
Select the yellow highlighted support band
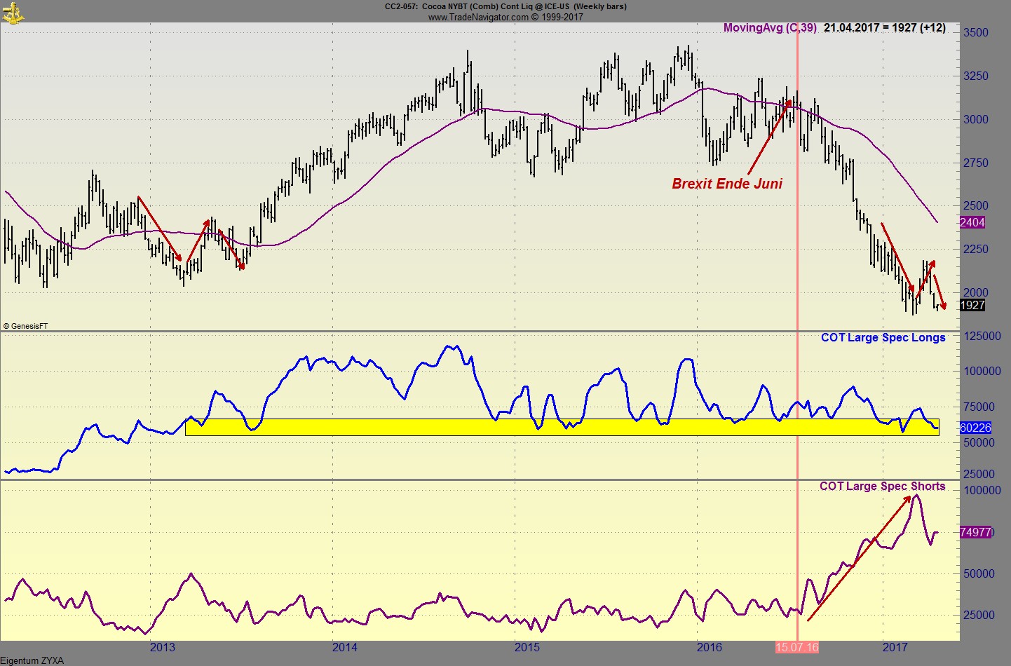pyautogui.click(x=561, y=427)
